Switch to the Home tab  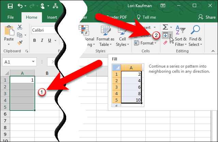click(x=32, y=17)
